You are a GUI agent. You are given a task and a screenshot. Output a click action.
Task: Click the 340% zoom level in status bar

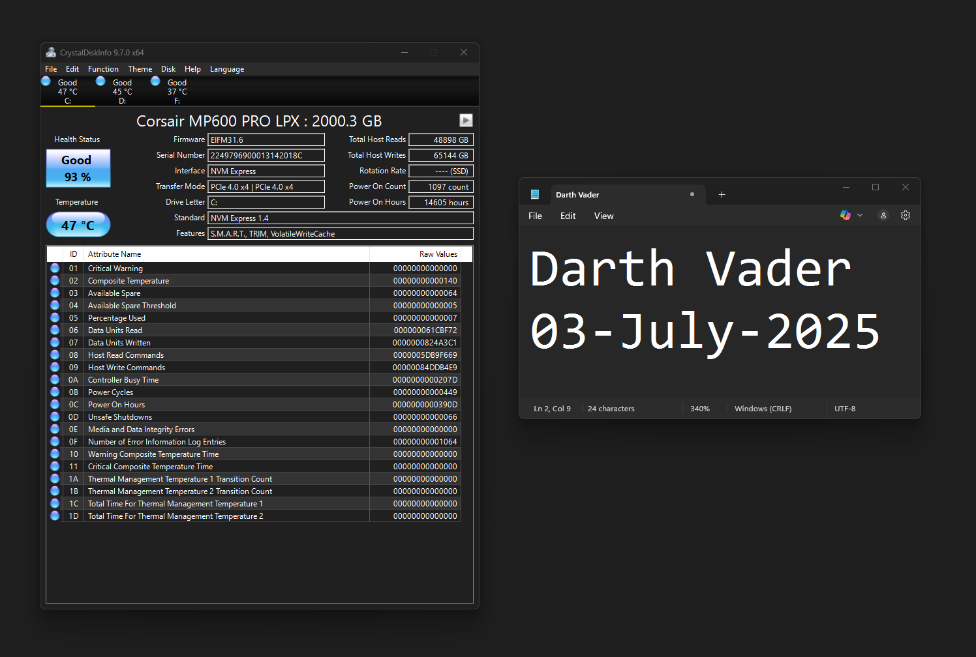point(699,409)
